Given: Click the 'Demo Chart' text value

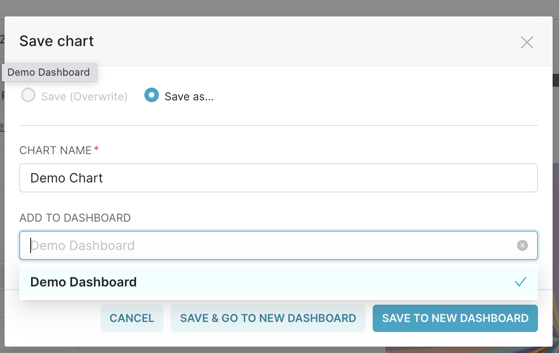Looking at the screenshot, I should (66, 178).
